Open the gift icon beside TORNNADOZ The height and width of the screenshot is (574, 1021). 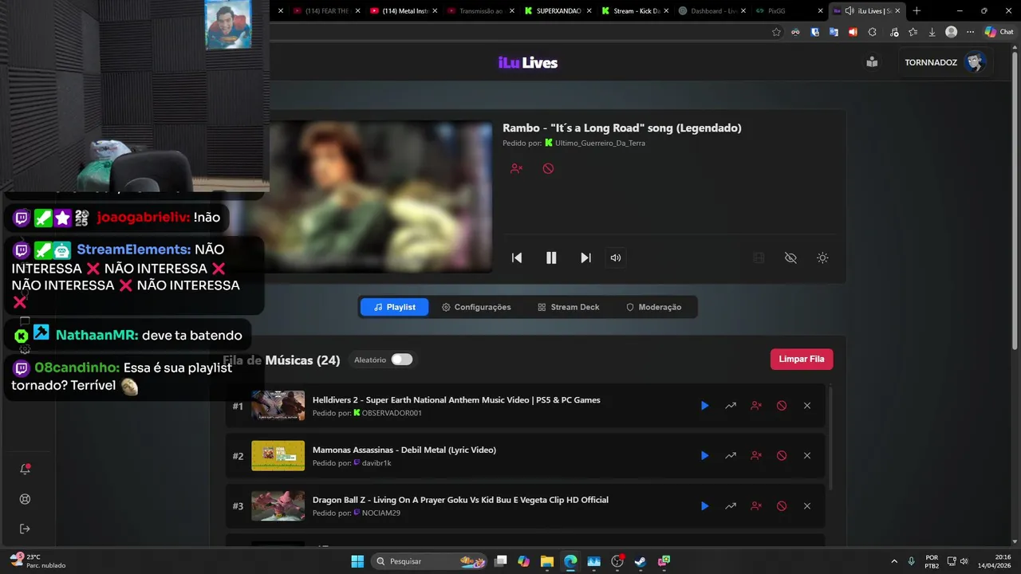[872, 62]
